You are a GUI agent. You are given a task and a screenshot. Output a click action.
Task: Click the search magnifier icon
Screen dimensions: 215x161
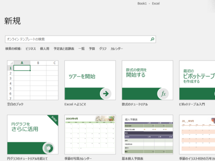[152, 39]
